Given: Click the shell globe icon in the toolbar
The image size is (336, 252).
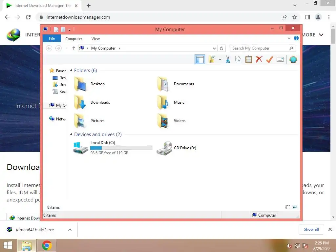Looking at the screenshot, I should tap(293, 59).
